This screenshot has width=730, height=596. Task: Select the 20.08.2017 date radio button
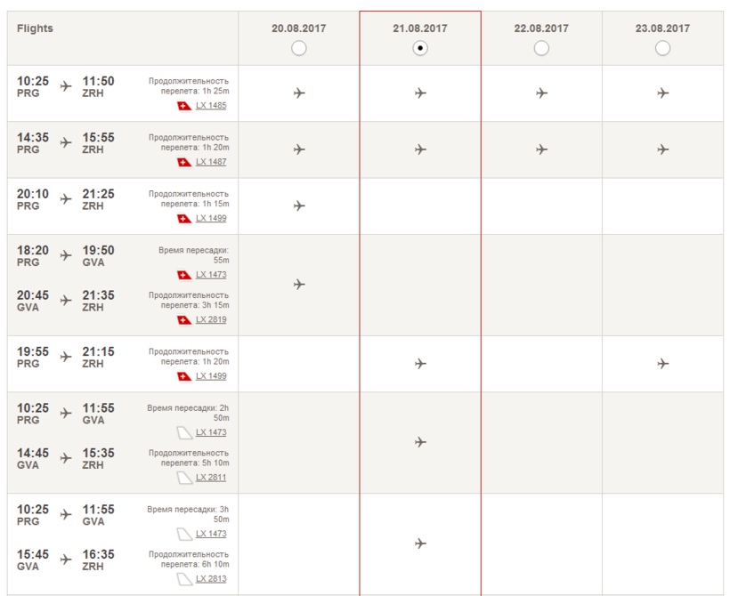point(299,48)
